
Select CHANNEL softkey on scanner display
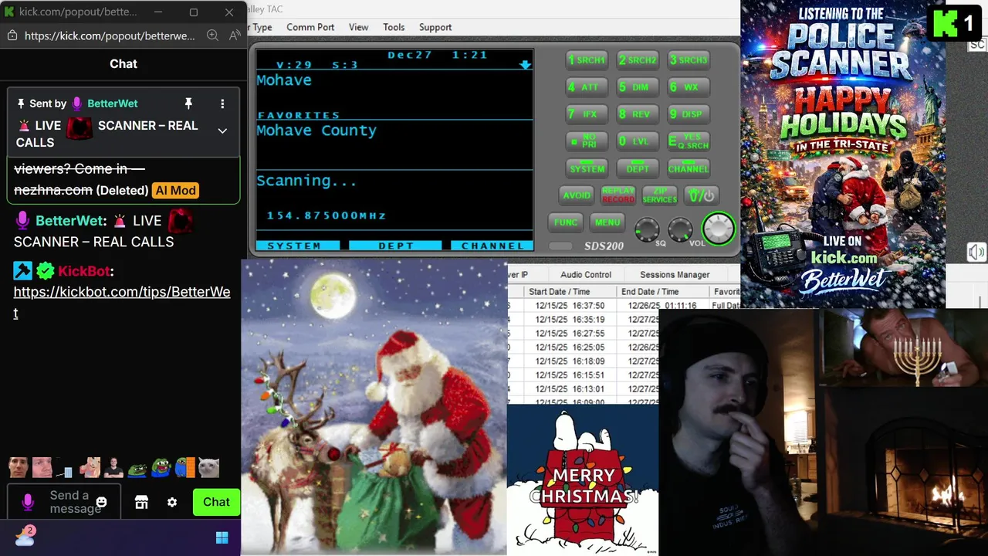click(492, 246)
